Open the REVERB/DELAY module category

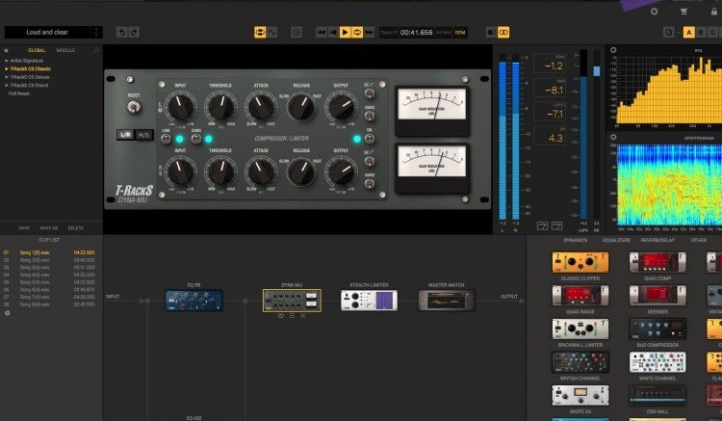point(658,241)
